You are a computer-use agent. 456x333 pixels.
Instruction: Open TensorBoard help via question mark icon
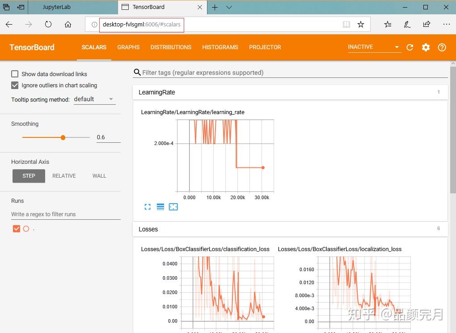(442, 47)
